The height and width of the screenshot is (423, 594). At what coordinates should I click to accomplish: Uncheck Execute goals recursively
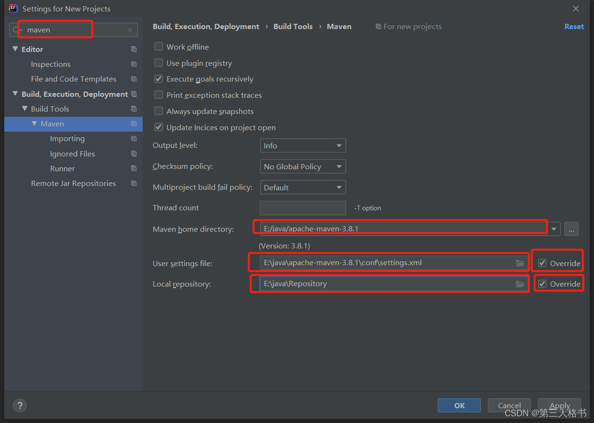159,79
